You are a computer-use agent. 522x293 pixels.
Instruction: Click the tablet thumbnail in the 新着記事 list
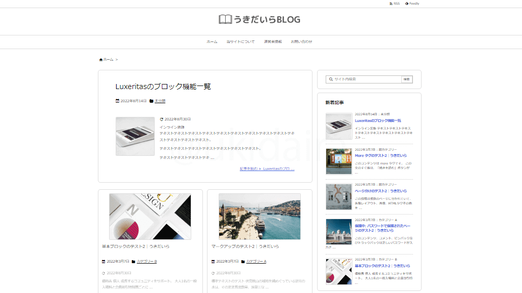click(x=339, y=126)
